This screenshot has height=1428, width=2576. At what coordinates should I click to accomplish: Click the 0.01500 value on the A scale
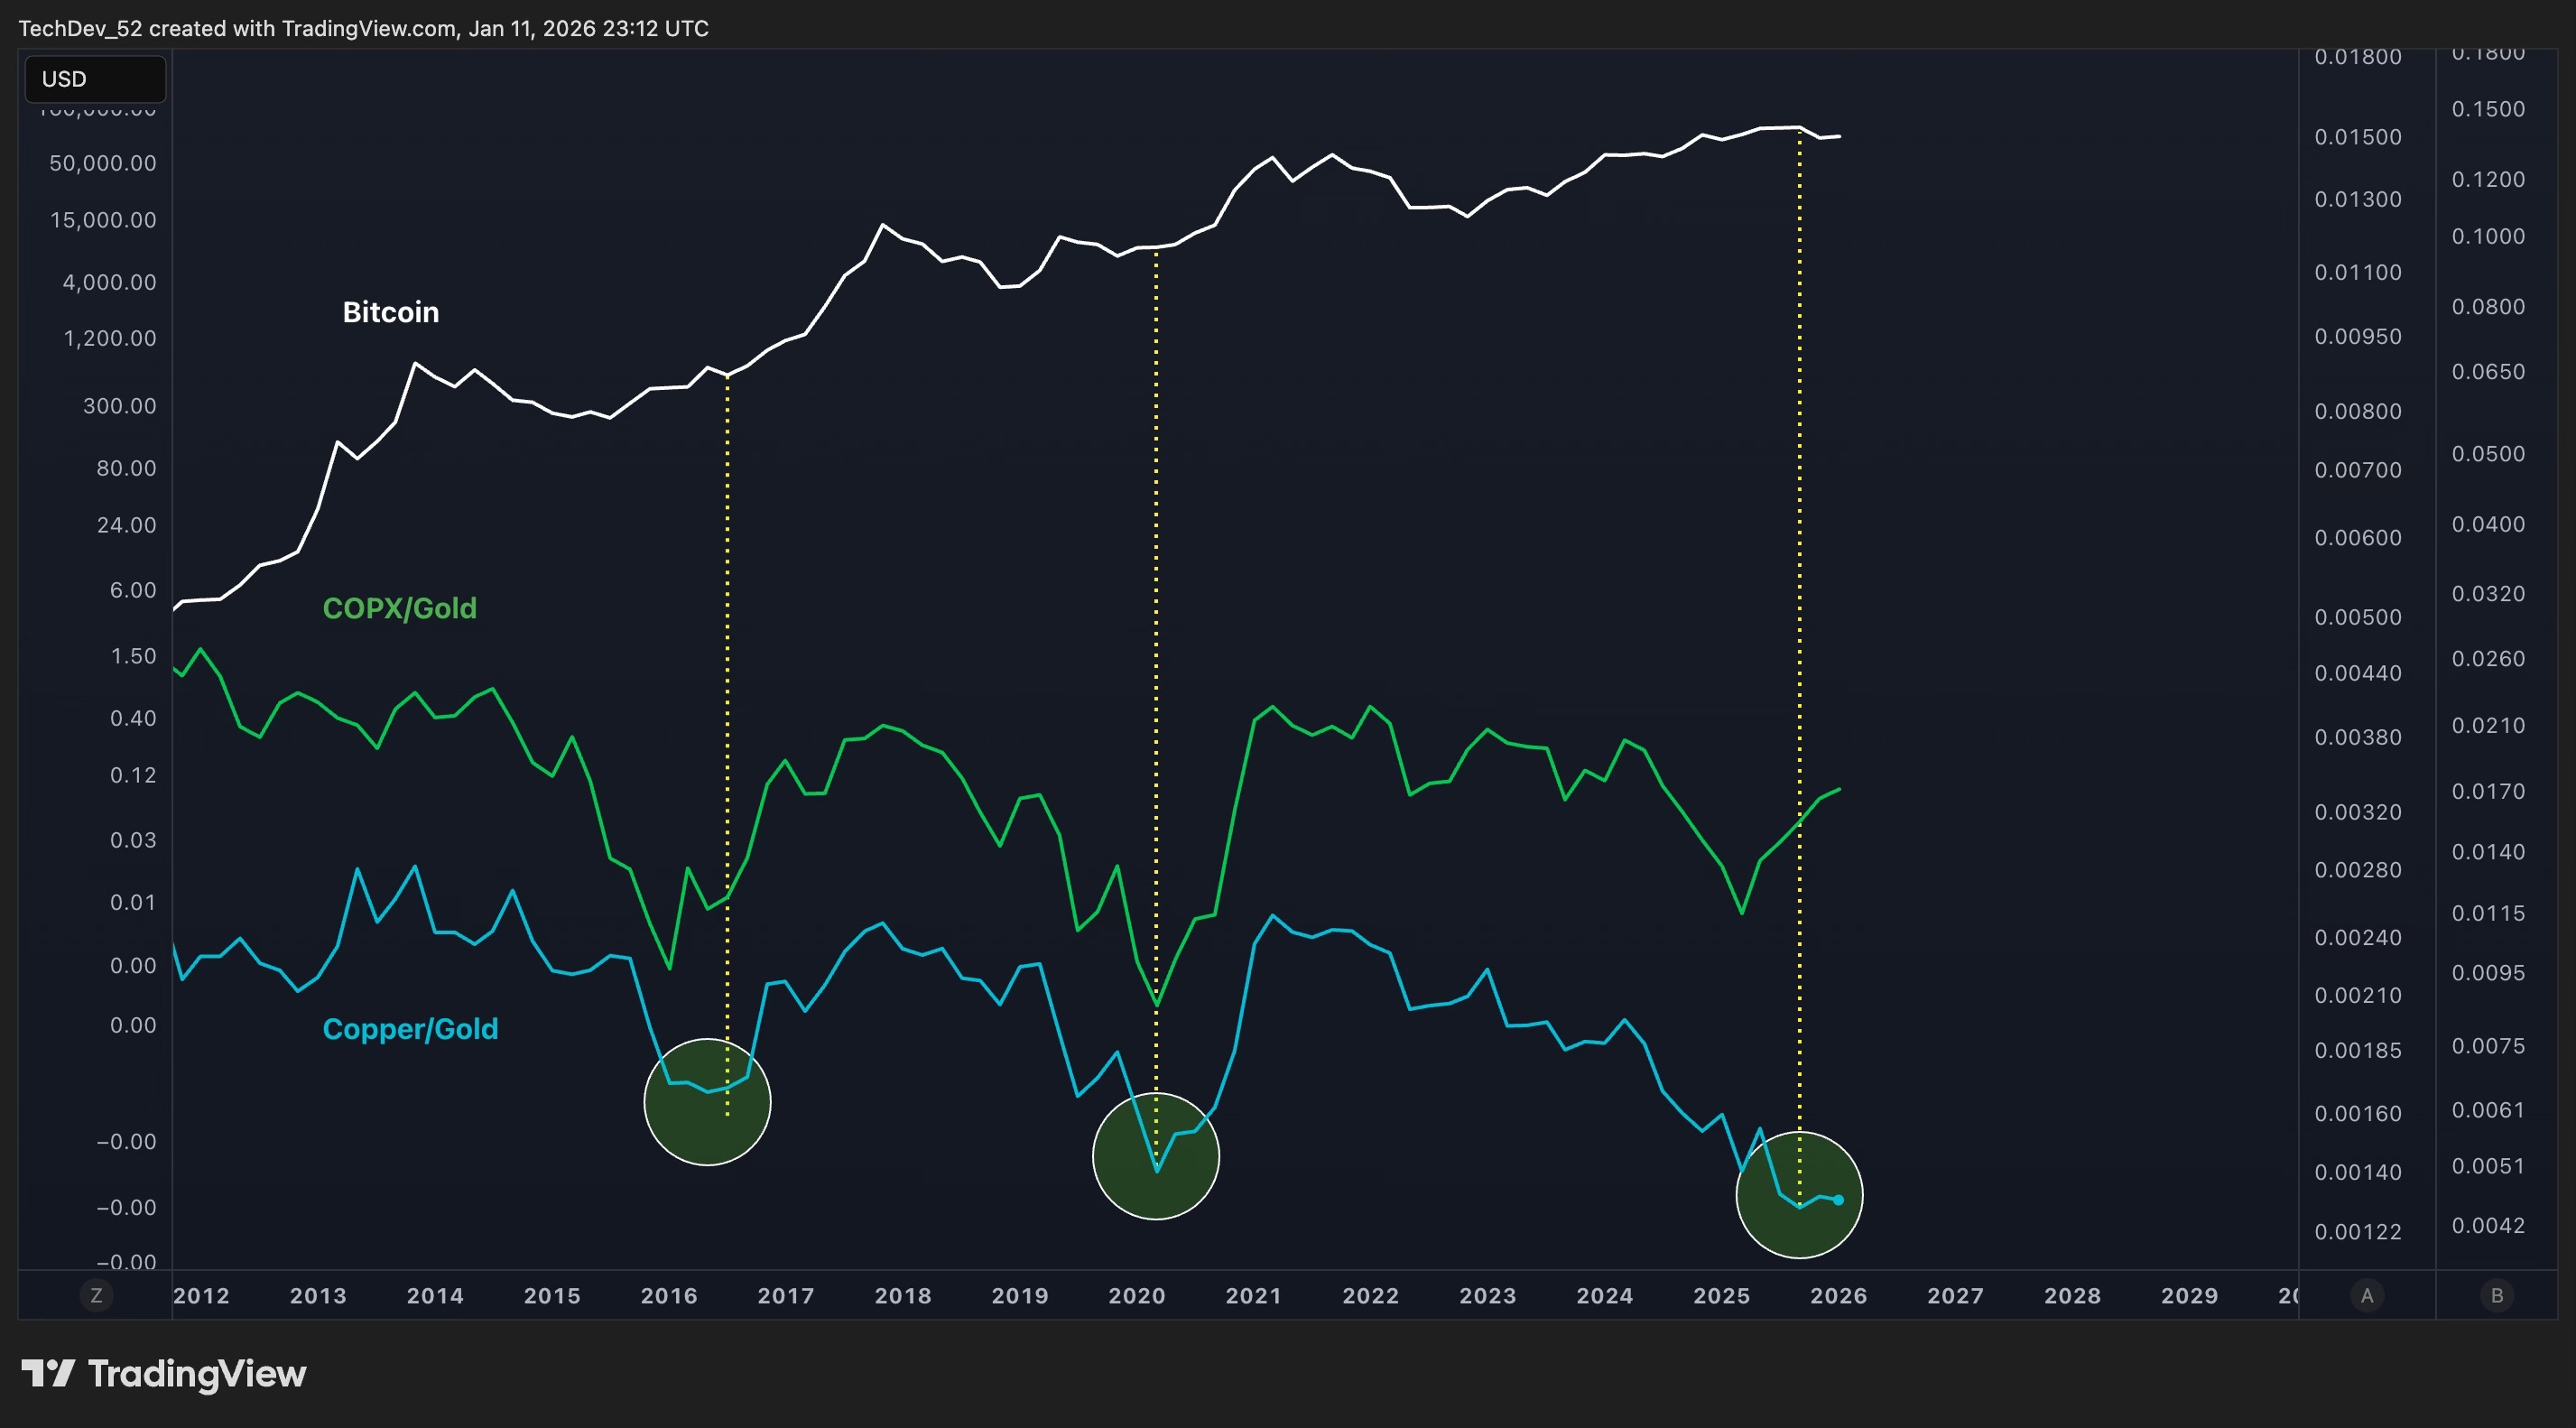2357,137
